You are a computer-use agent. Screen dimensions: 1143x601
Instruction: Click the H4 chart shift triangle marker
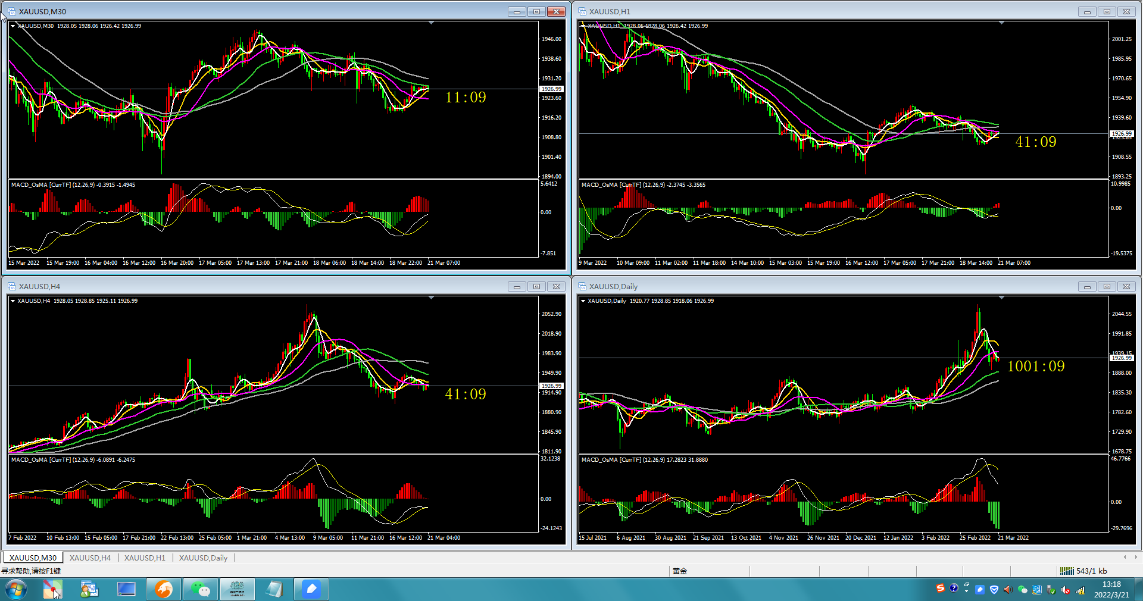[431, 298]
